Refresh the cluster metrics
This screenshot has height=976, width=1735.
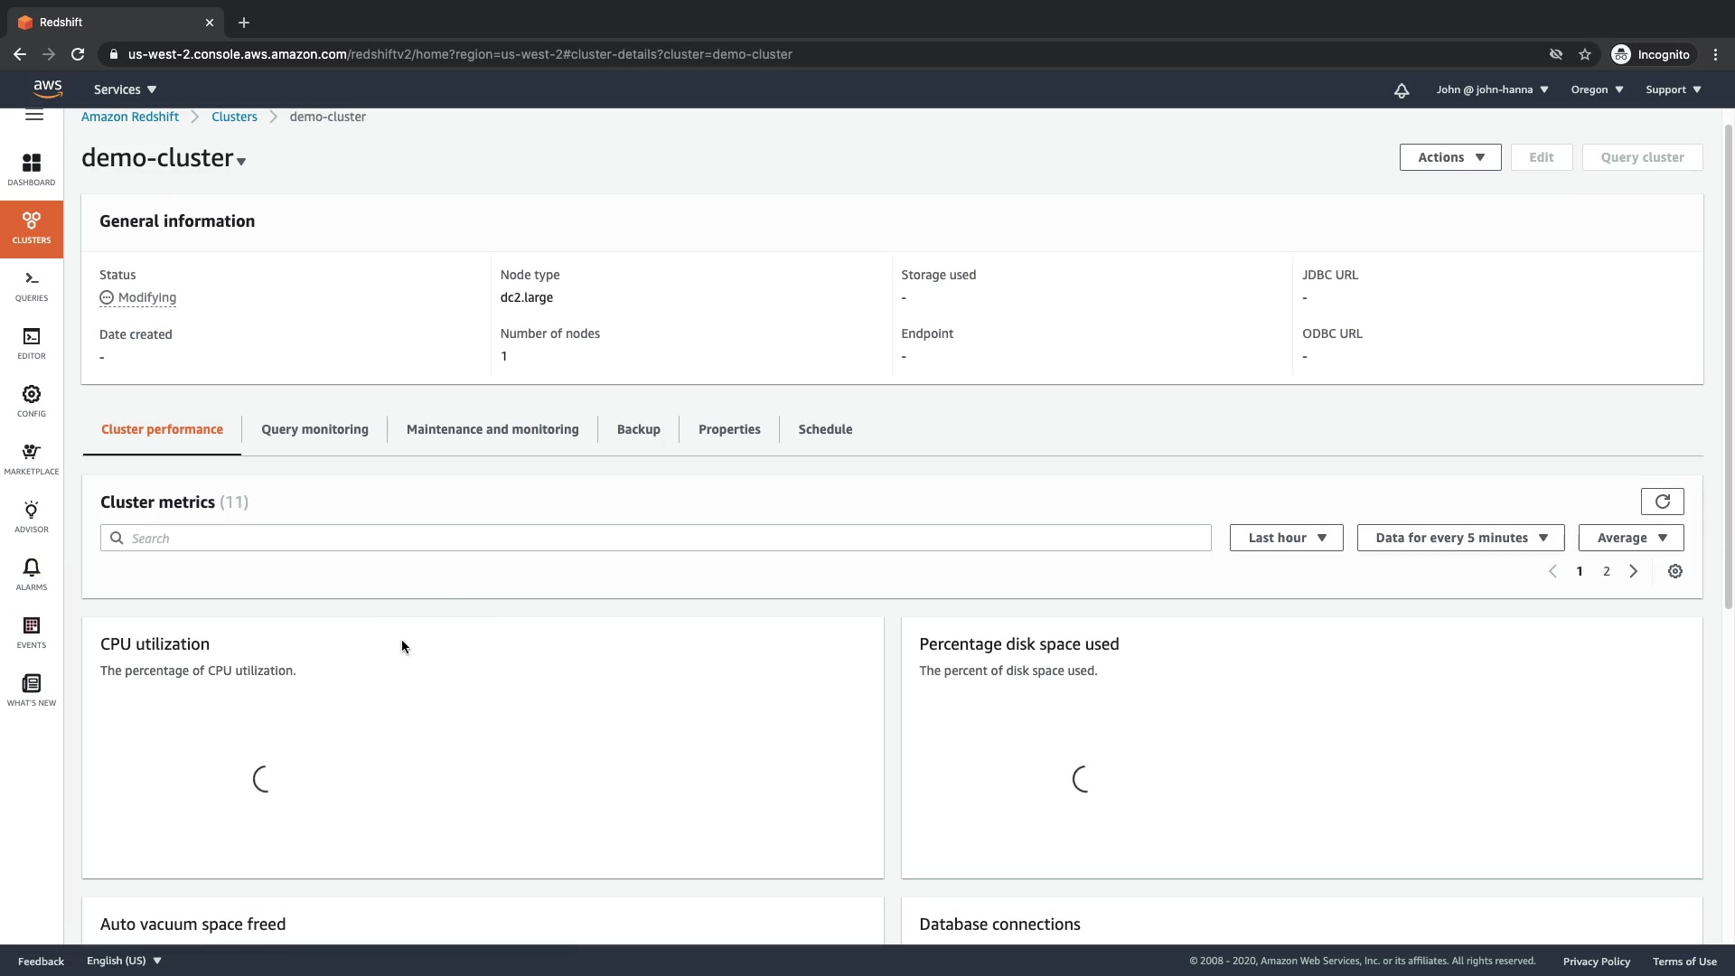[x=1662, y=502]
